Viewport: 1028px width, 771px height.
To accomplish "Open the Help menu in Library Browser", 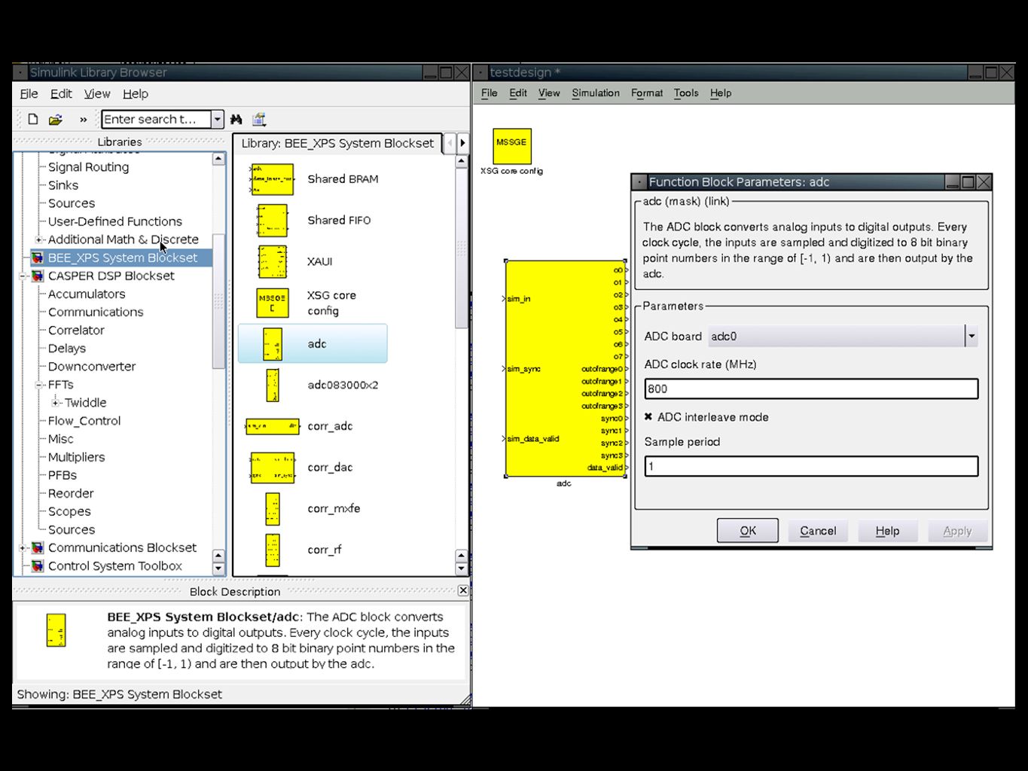I will 136,93.
